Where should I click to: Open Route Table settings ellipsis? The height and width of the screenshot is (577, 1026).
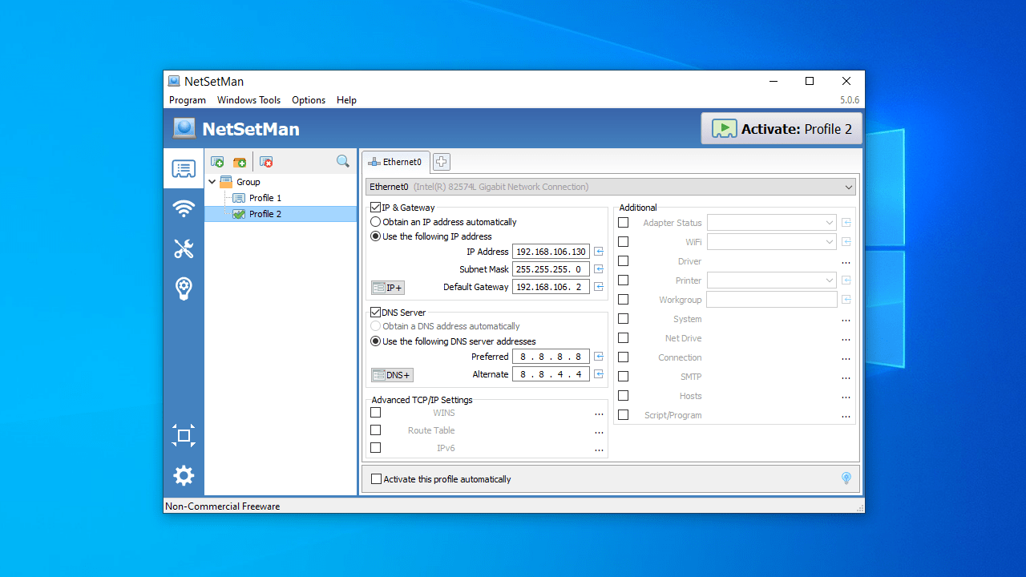(599, 432)
